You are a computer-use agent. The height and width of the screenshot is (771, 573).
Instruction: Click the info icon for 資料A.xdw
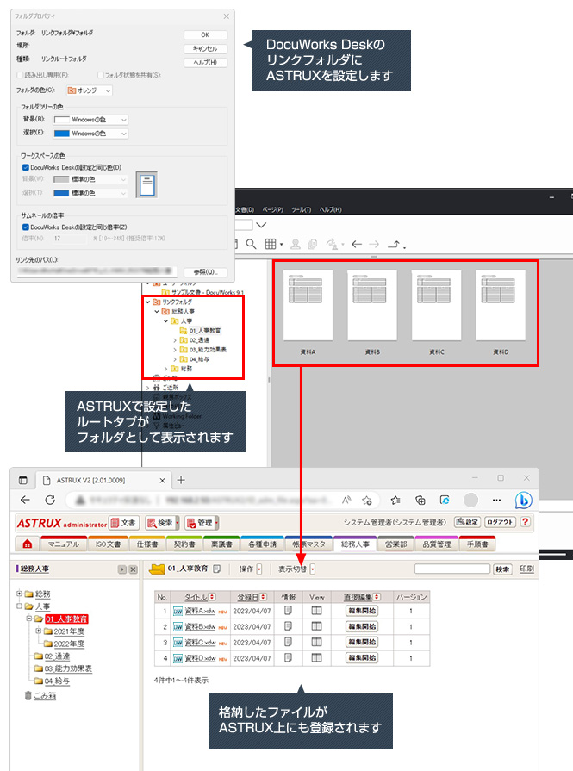tap(288, 611)
